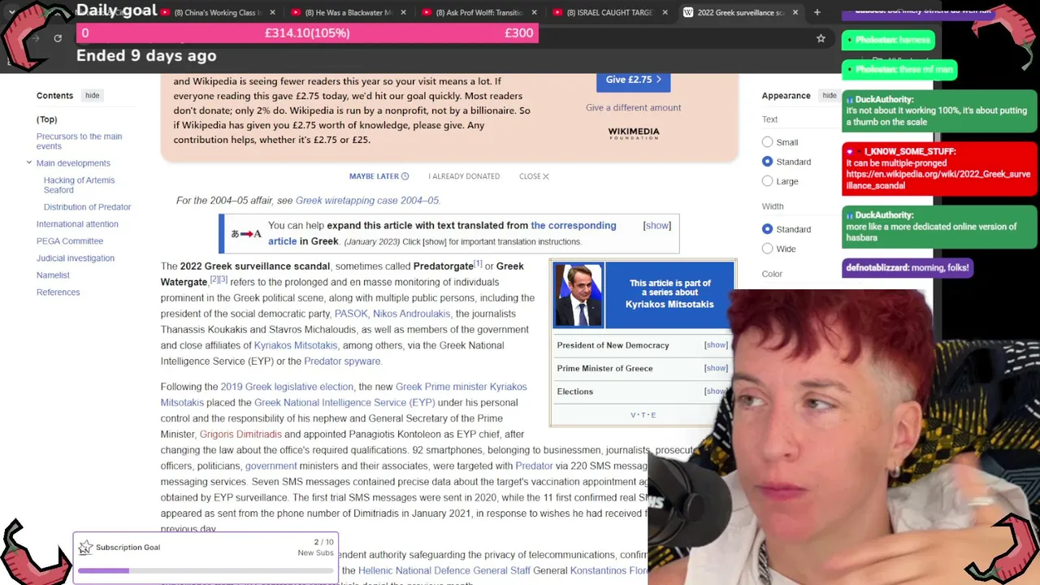Hide the Appearance panel

(x=829, y=95)
